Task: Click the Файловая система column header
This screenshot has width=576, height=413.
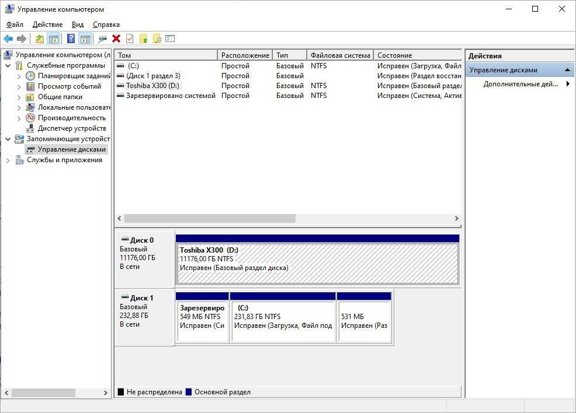Action: [x=340, y=55]
